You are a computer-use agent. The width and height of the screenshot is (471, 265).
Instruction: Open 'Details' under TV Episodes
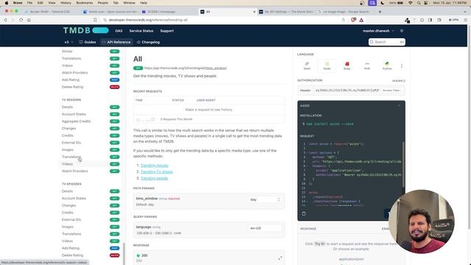(67, 191)
